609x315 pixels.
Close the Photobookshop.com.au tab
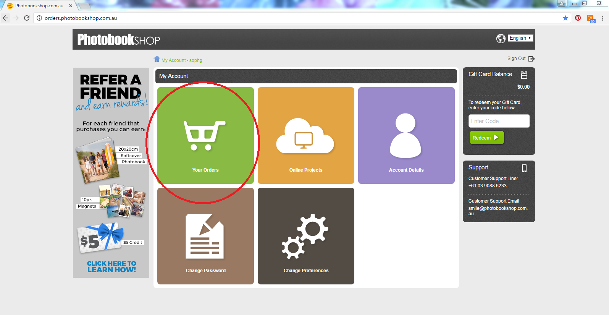71,6
